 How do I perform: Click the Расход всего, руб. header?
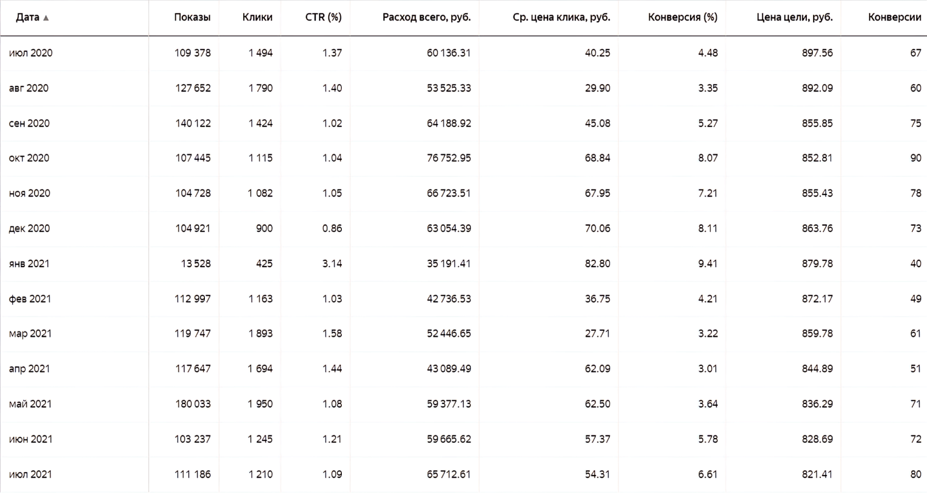coord(426,17)
